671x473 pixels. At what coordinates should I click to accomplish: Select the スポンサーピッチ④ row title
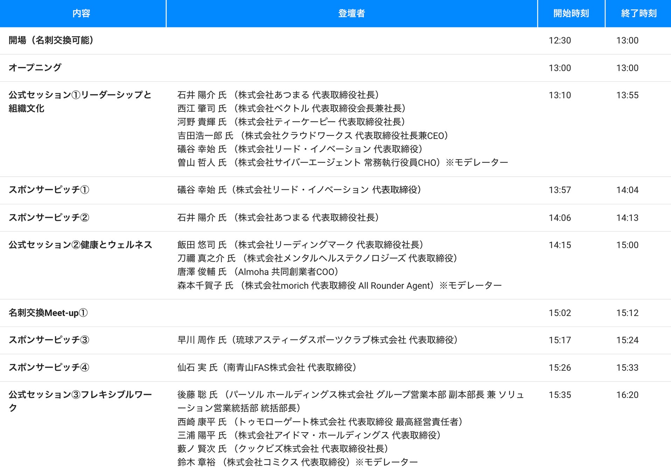point(49,367)
